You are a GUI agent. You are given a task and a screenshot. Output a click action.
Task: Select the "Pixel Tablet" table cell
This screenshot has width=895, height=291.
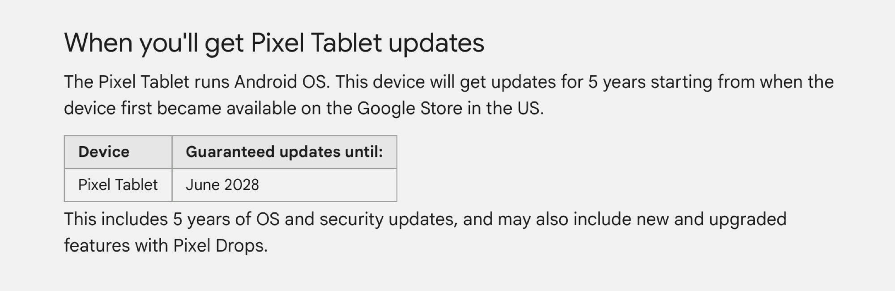(x=118, y=185)
